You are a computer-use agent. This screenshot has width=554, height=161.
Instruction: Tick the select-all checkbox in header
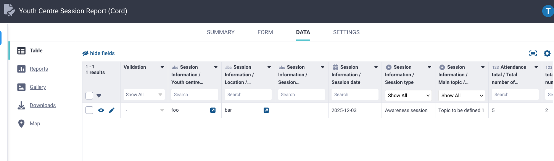click(89, 96)
